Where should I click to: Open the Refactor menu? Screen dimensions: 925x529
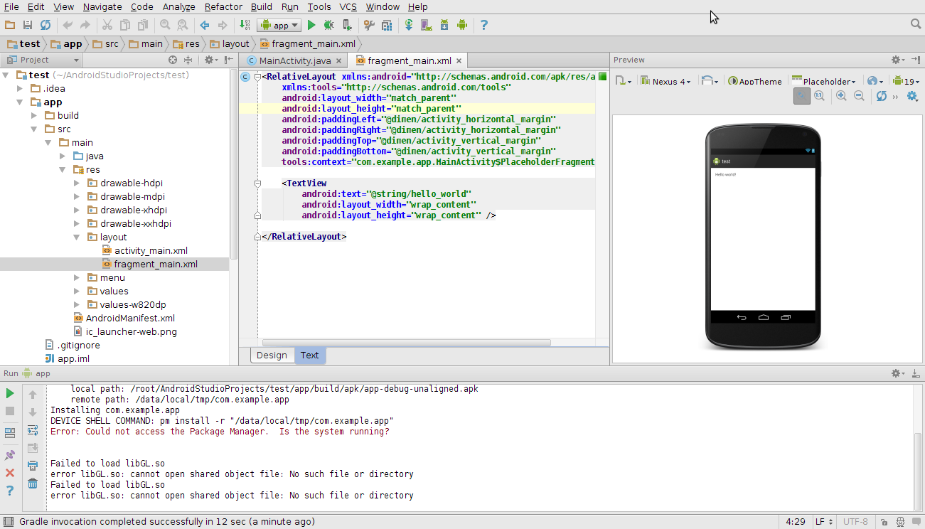[223, 6]
